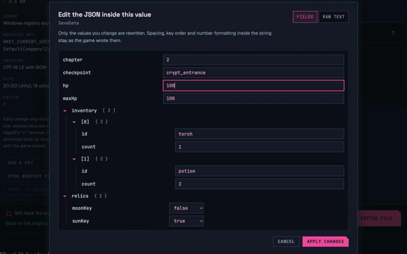Click the 'relics' node label
The image size is (407, 254).
coord(80,196)
